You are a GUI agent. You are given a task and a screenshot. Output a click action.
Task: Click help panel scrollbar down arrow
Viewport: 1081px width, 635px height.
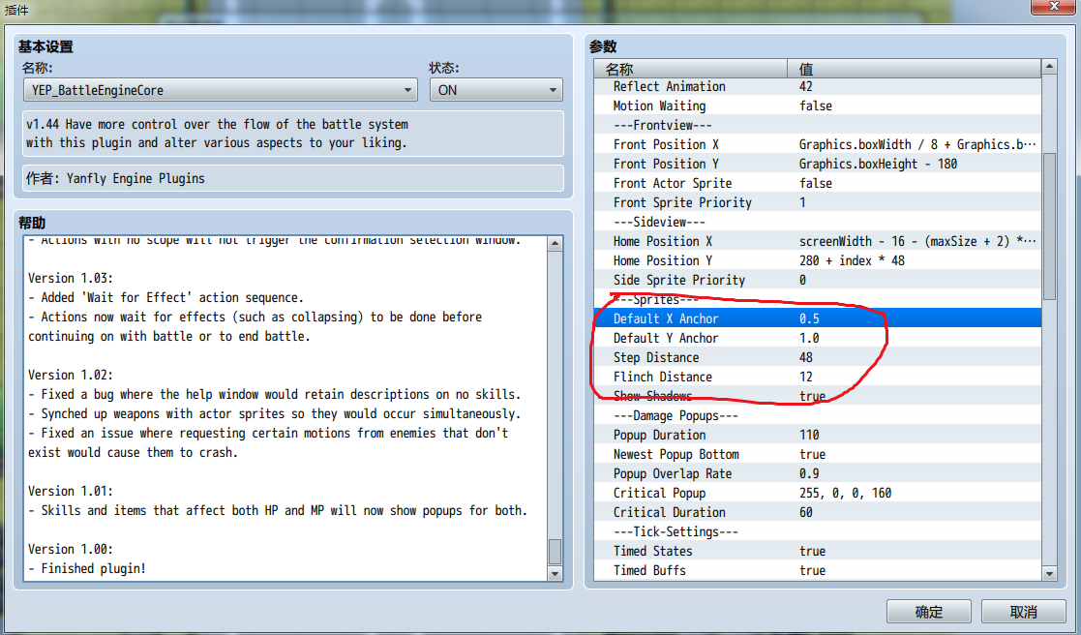pyautogui.click(x=555, y=574)
